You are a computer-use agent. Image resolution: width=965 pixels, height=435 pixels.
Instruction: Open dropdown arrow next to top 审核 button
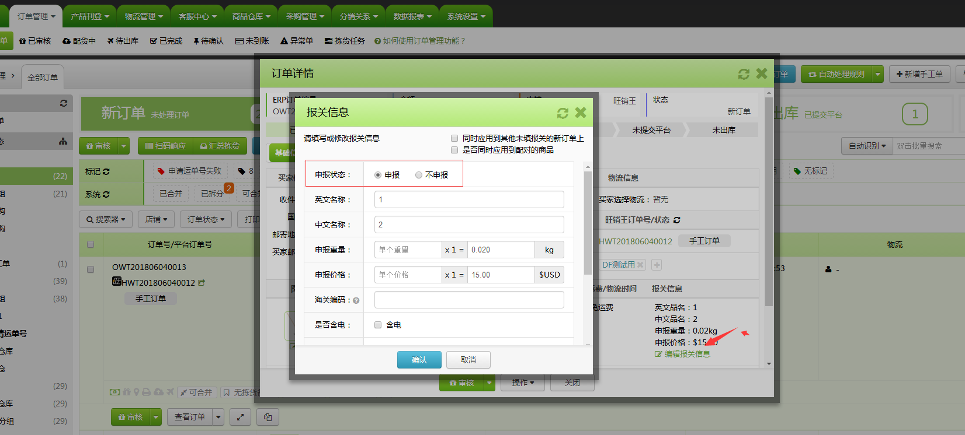[x=123, y=146]
